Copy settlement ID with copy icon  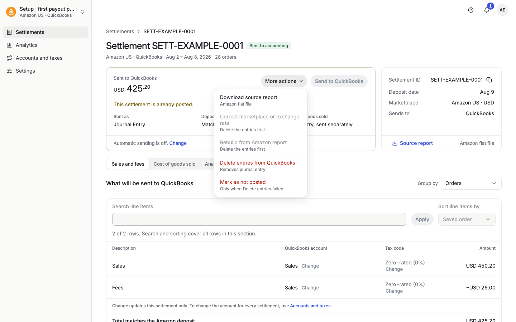[x=489, y=80]
